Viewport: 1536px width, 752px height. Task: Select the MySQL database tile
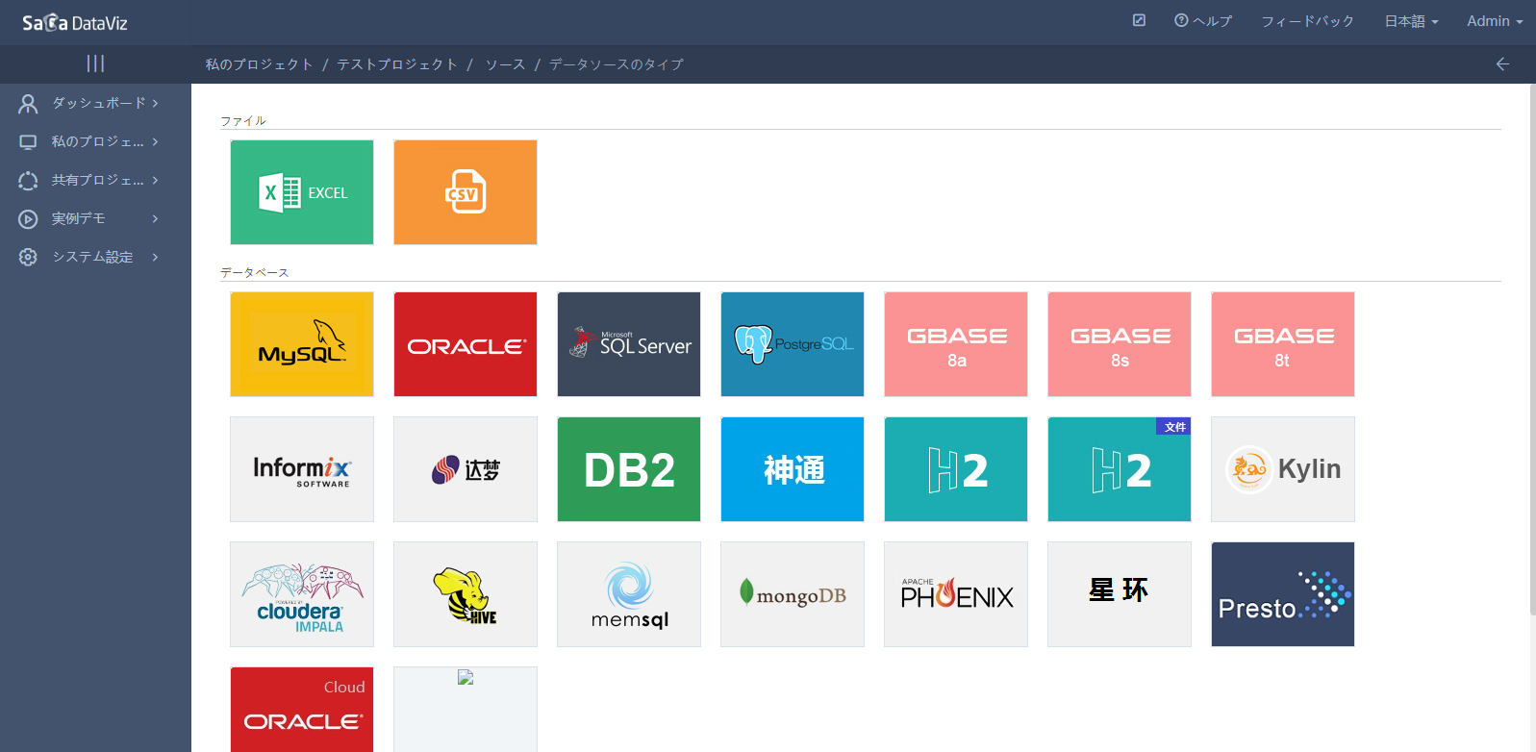click(x=302, y=344)
